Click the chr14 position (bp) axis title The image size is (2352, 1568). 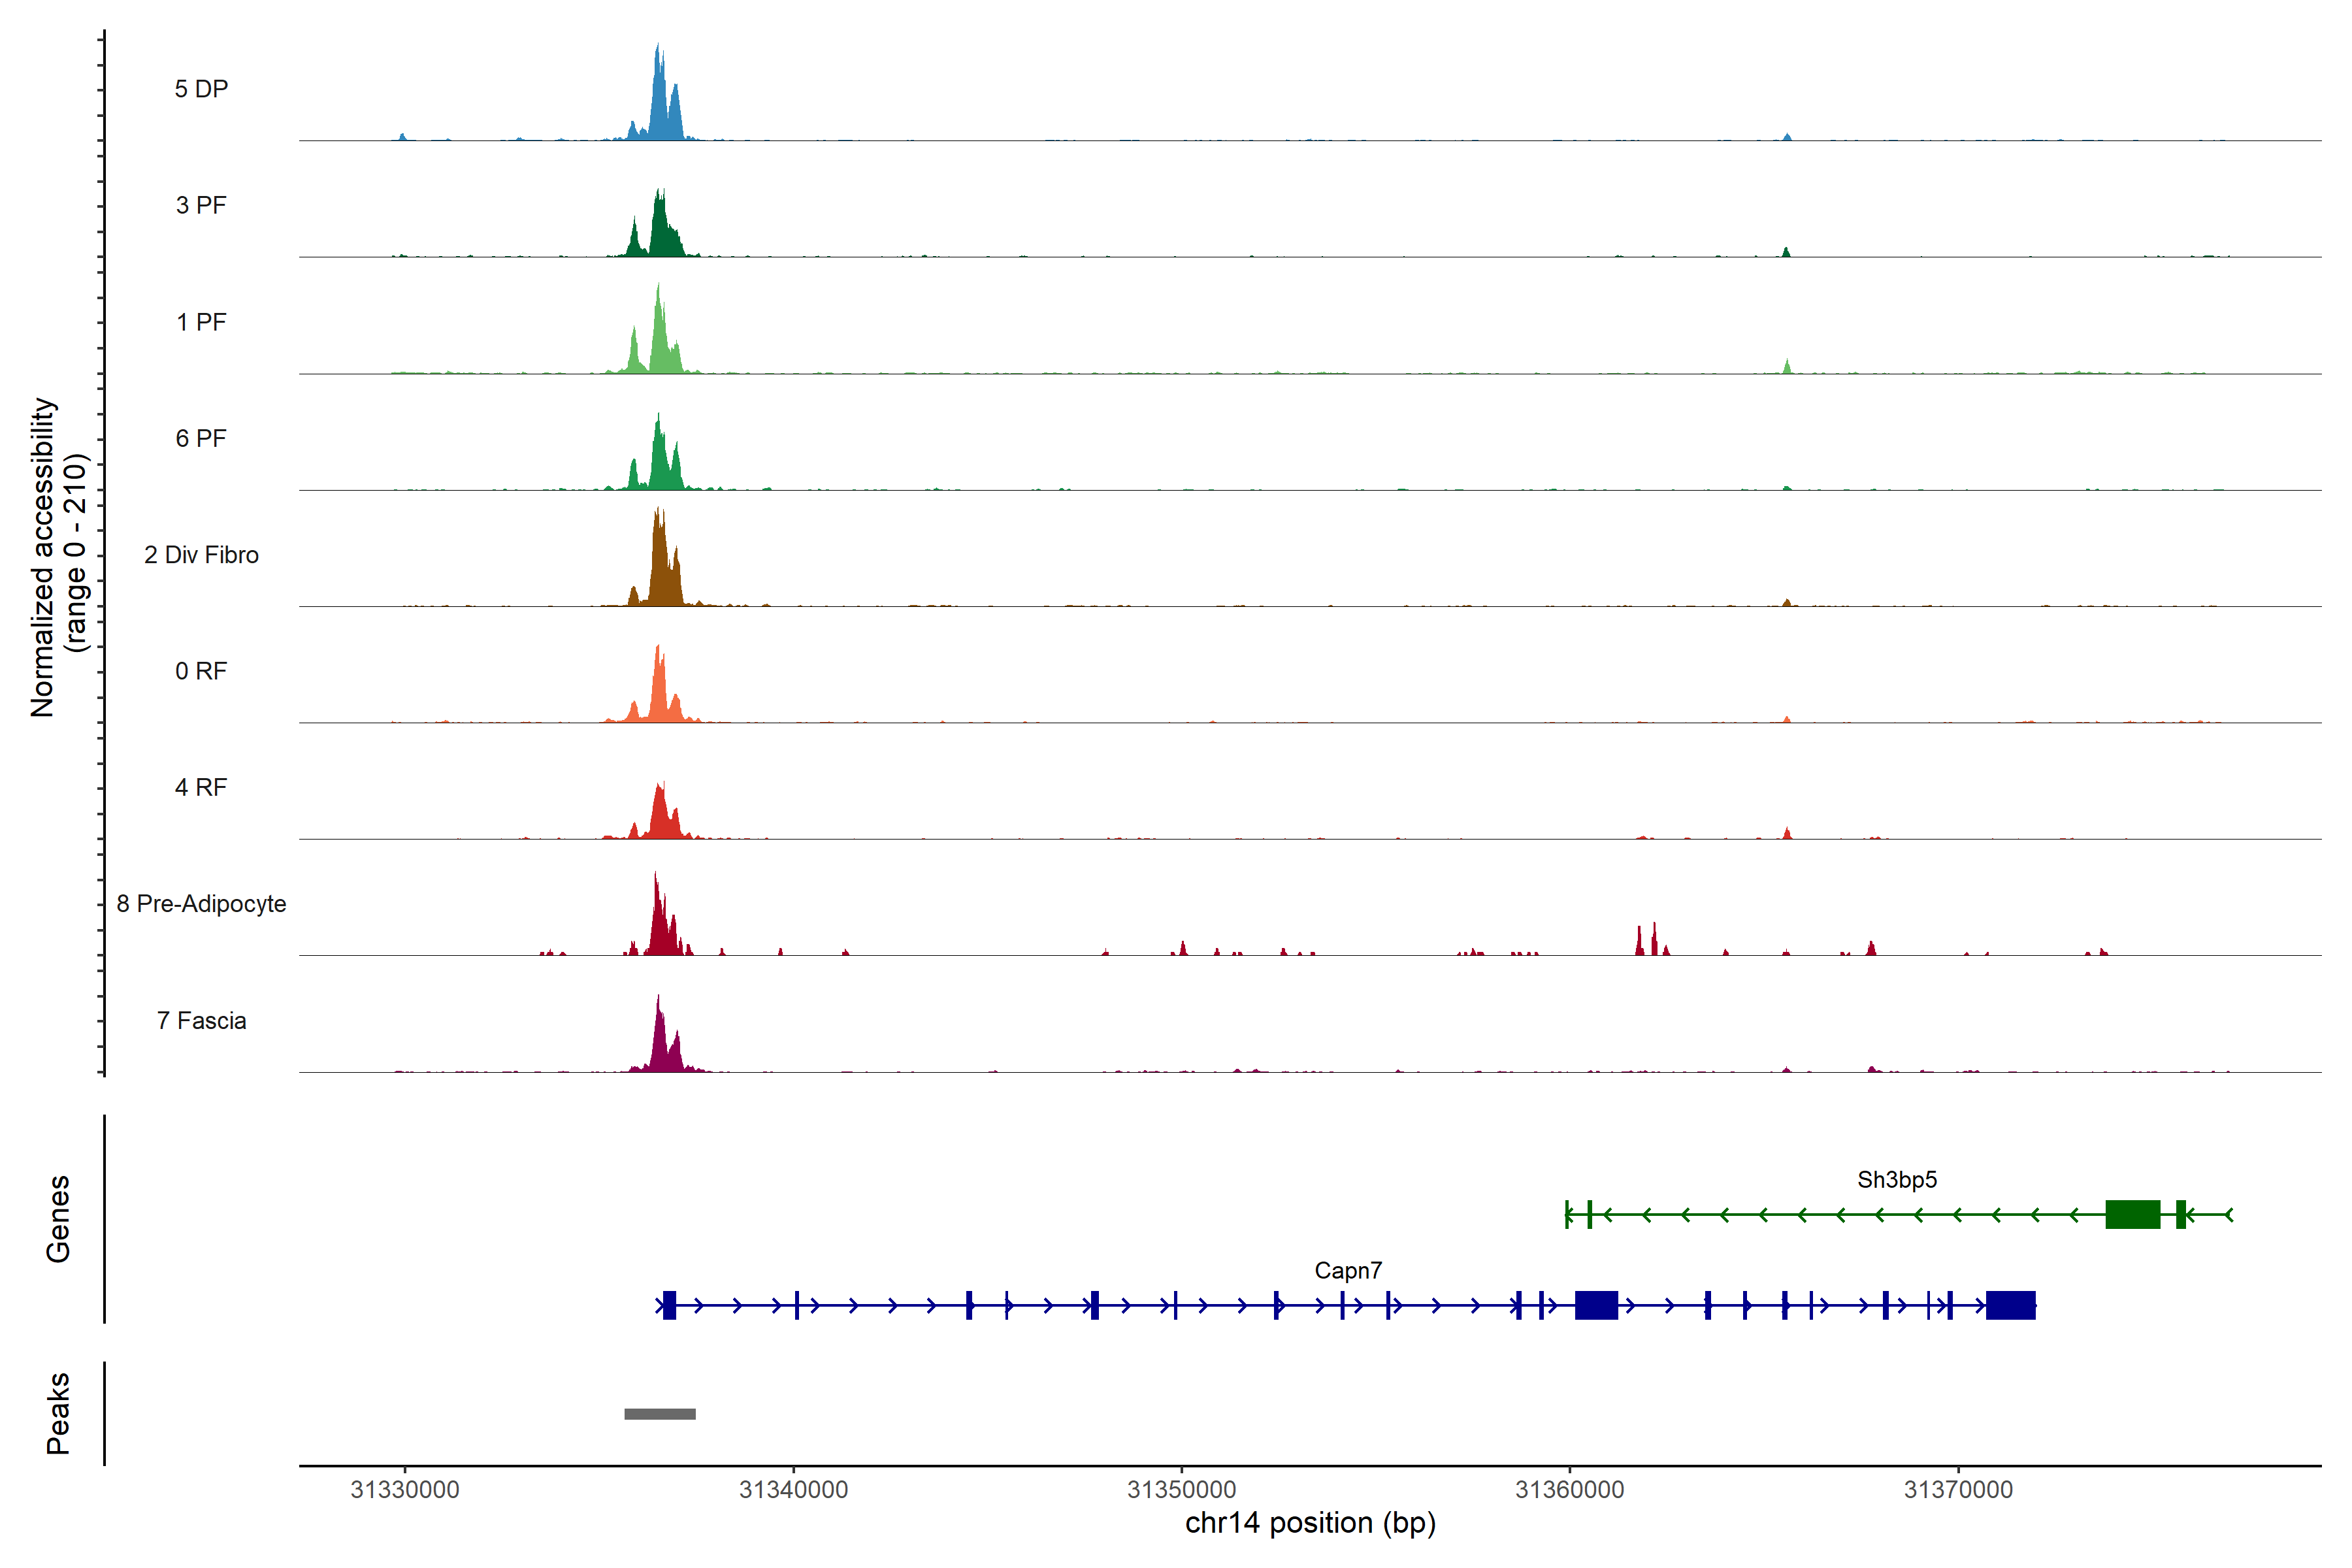pyautogui.click(x=1310, y=1523)
